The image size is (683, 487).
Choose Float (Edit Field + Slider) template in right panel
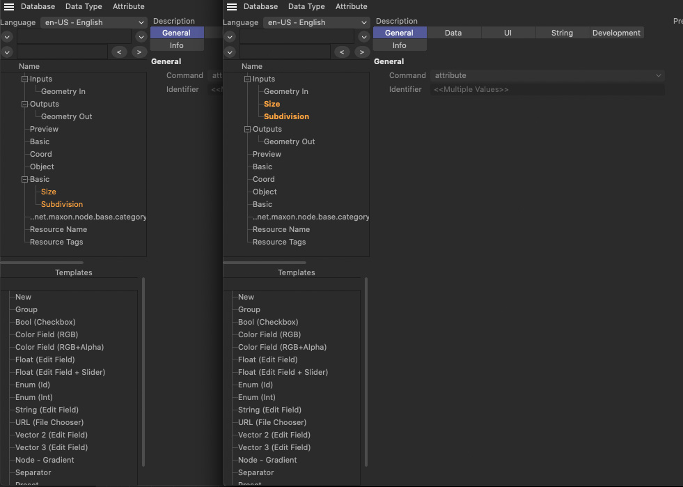283,372
